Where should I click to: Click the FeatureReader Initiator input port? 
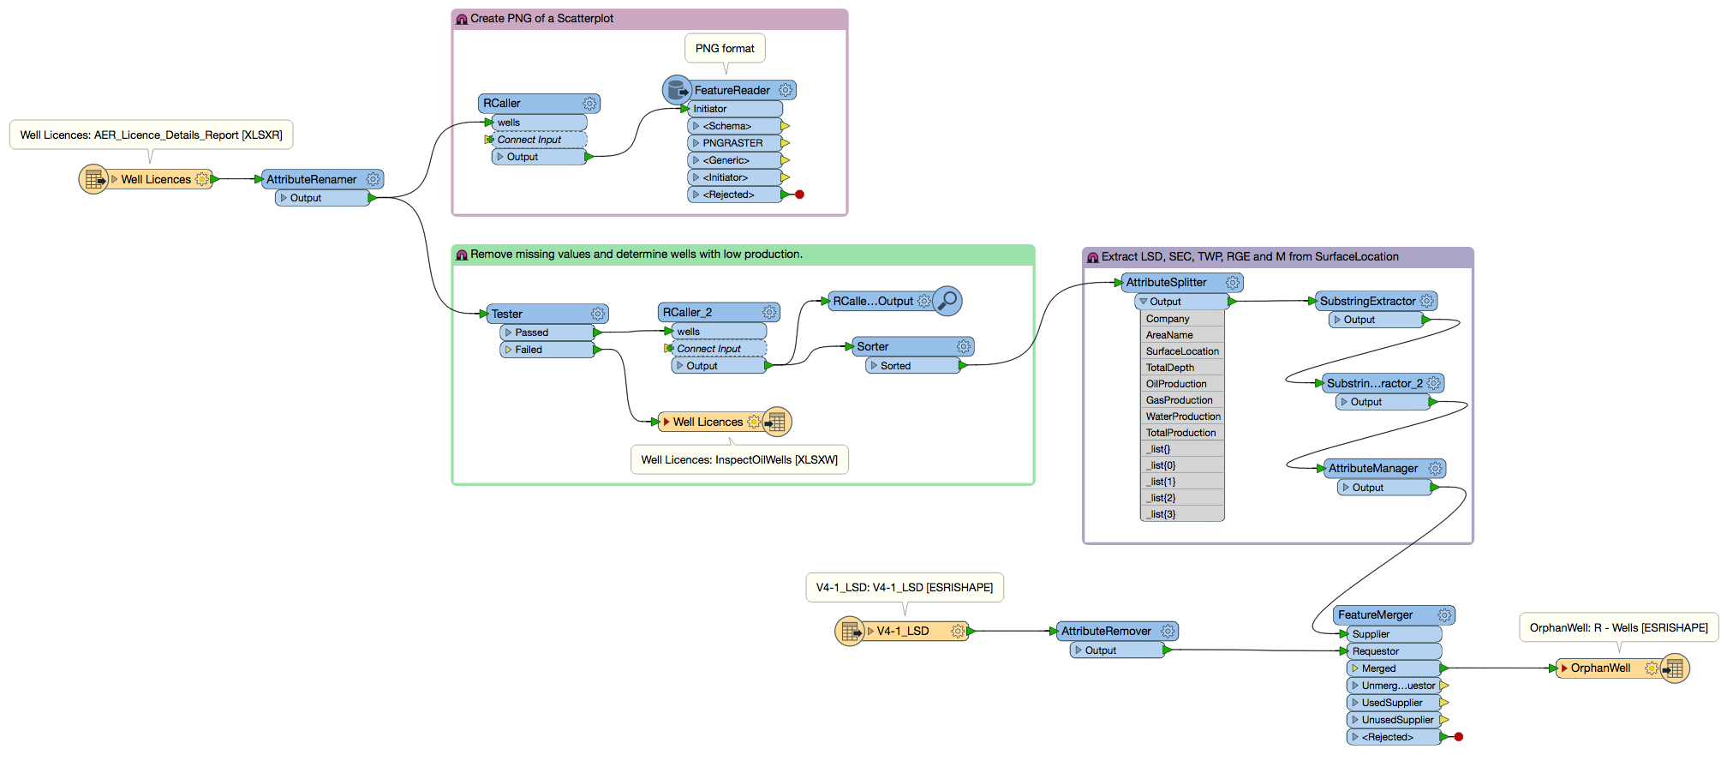[x=684, y=109]
